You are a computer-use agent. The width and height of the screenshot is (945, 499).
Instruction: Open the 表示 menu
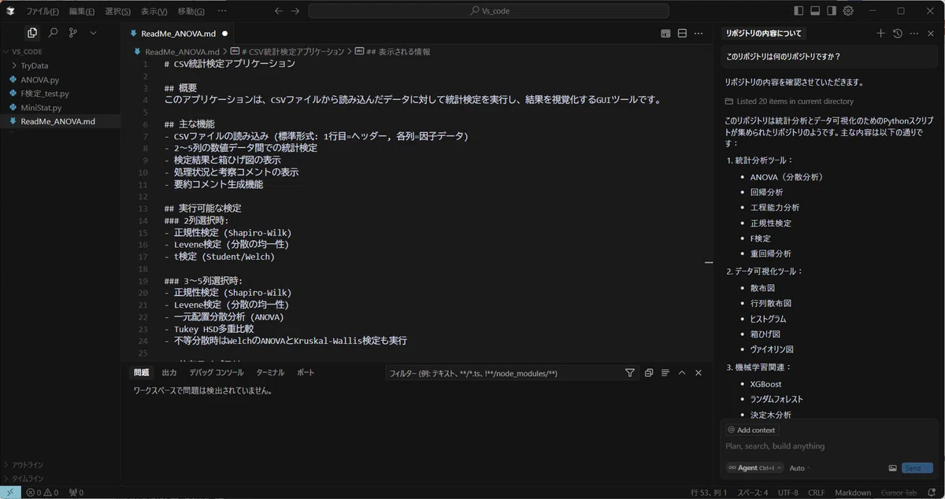(x=154, y=11)
